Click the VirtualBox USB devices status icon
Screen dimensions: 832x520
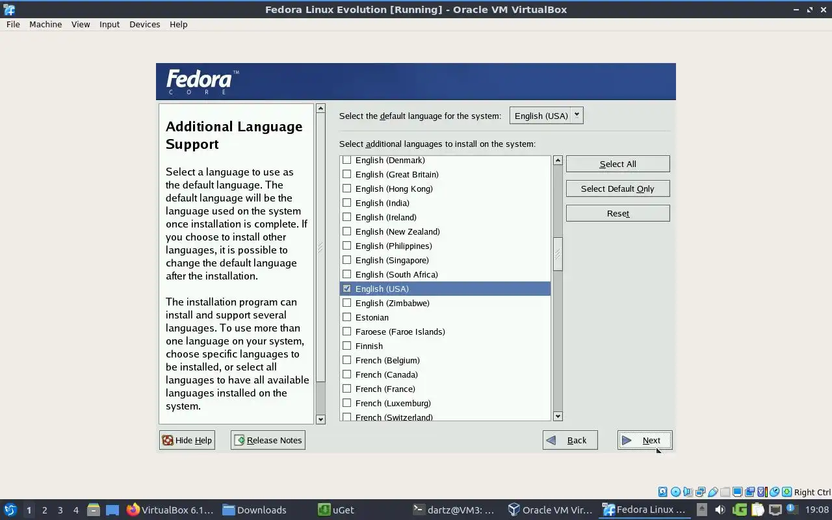(x=713, y=492)
